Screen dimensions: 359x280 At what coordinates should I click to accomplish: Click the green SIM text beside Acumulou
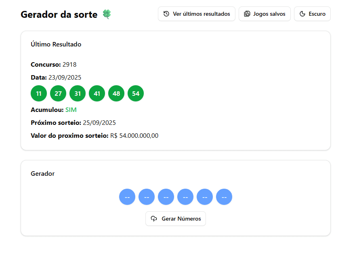pyautogui.click(x=71, y=110)
